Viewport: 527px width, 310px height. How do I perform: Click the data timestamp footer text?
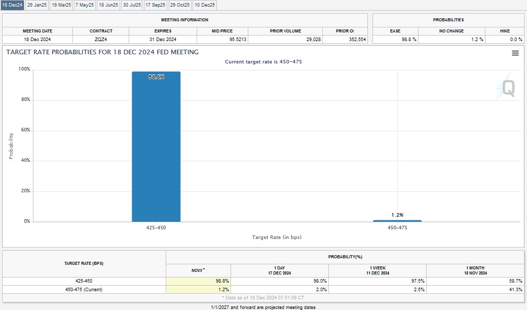263,298
